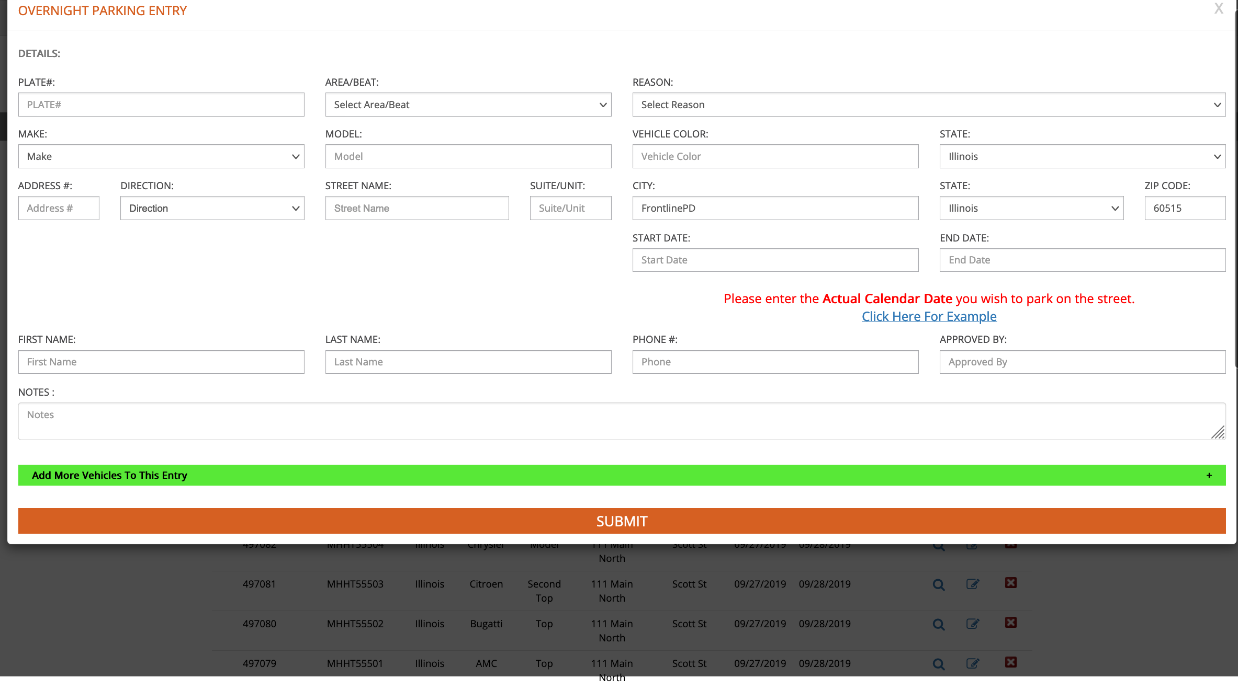This screenshot has width=1238, height=690.
Task: Open the Click Here For Example link
Action: (x=929, y=316)
